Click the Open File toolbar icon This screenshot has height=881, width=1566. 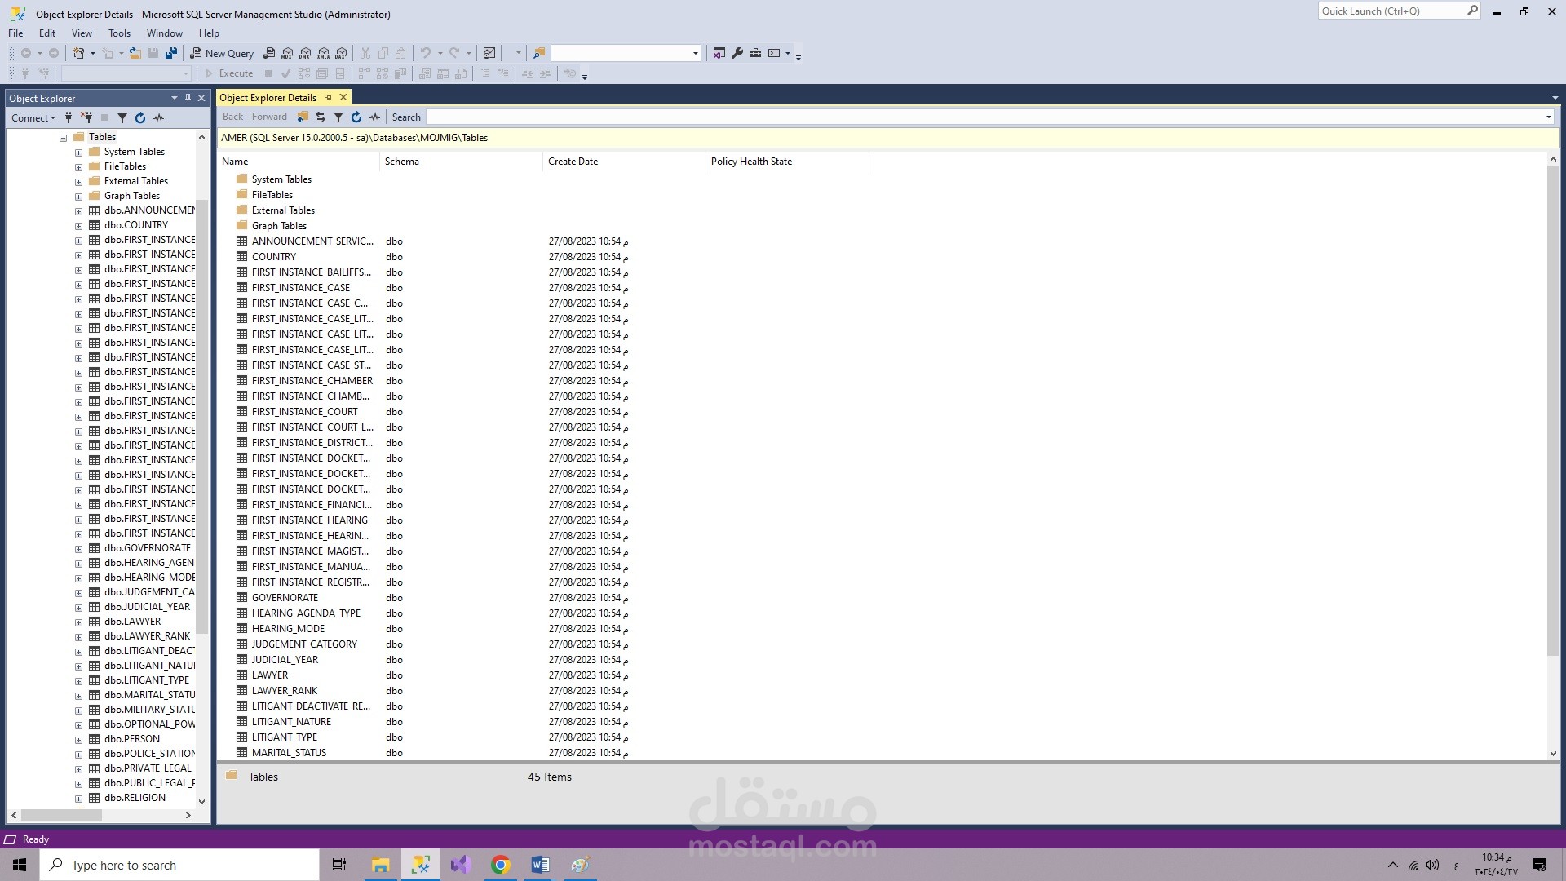point(135,53)
